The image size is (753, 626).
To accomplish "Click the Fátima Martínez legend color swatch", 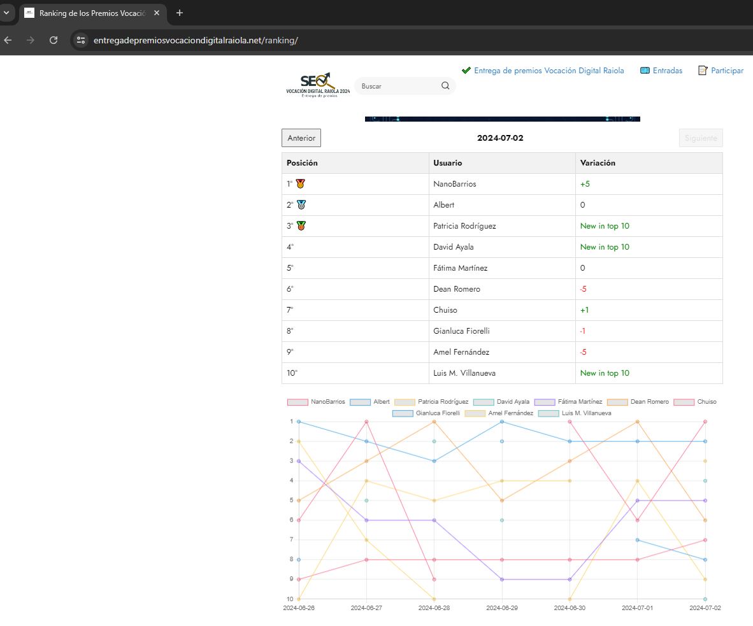I will (545, 402).
